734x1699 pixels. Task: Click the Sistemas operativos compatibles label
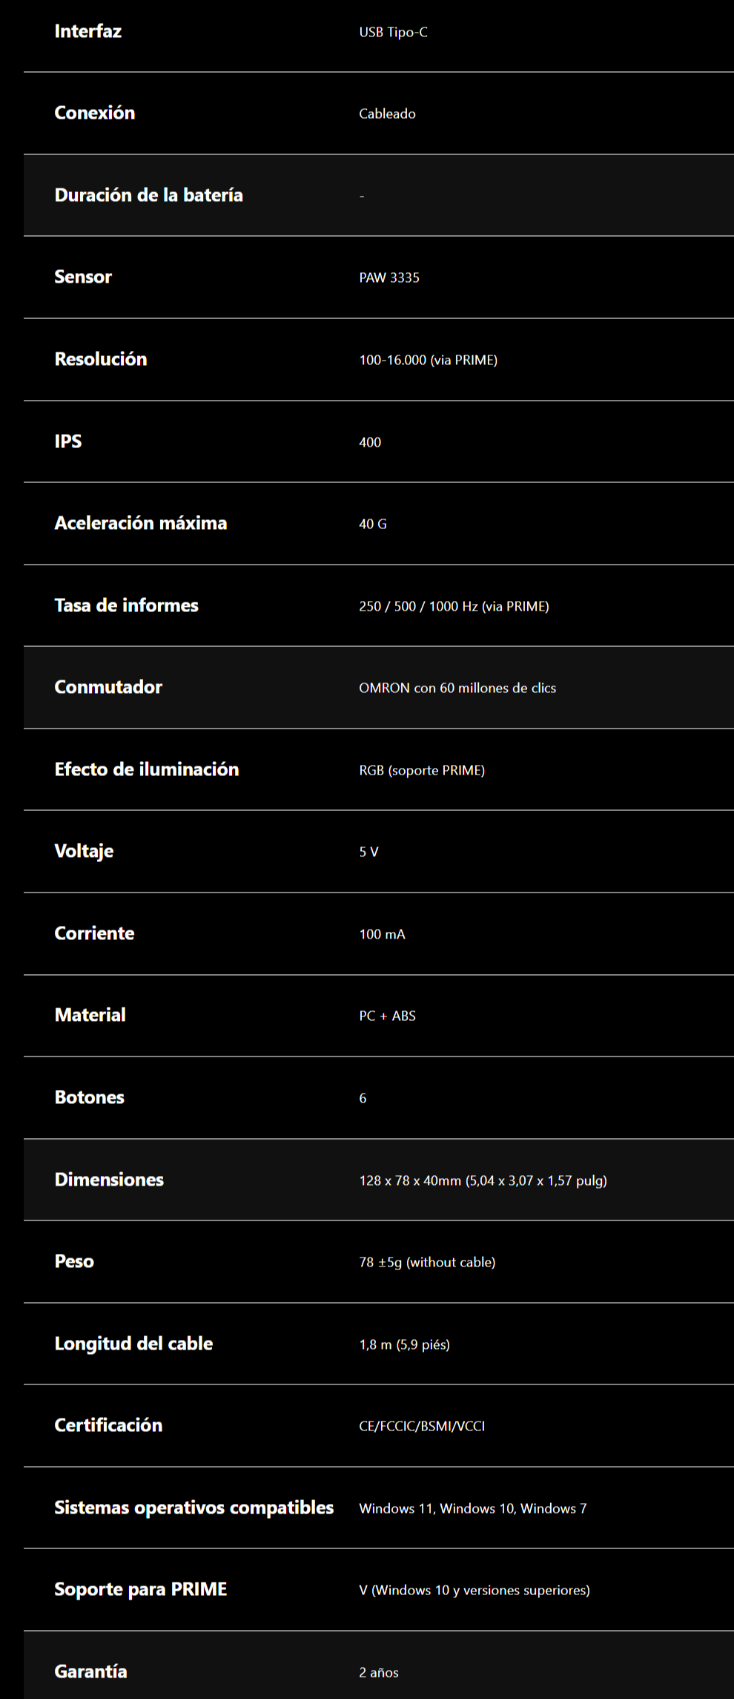click(x=194, y=1508)
